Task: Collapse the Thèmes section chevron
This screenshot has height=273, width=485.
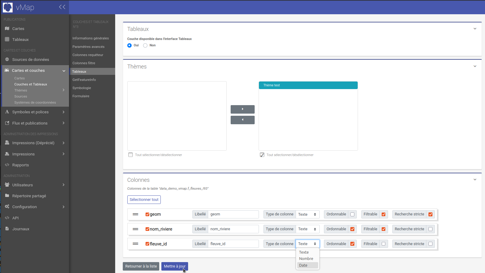Action: [x=475, y=66]
